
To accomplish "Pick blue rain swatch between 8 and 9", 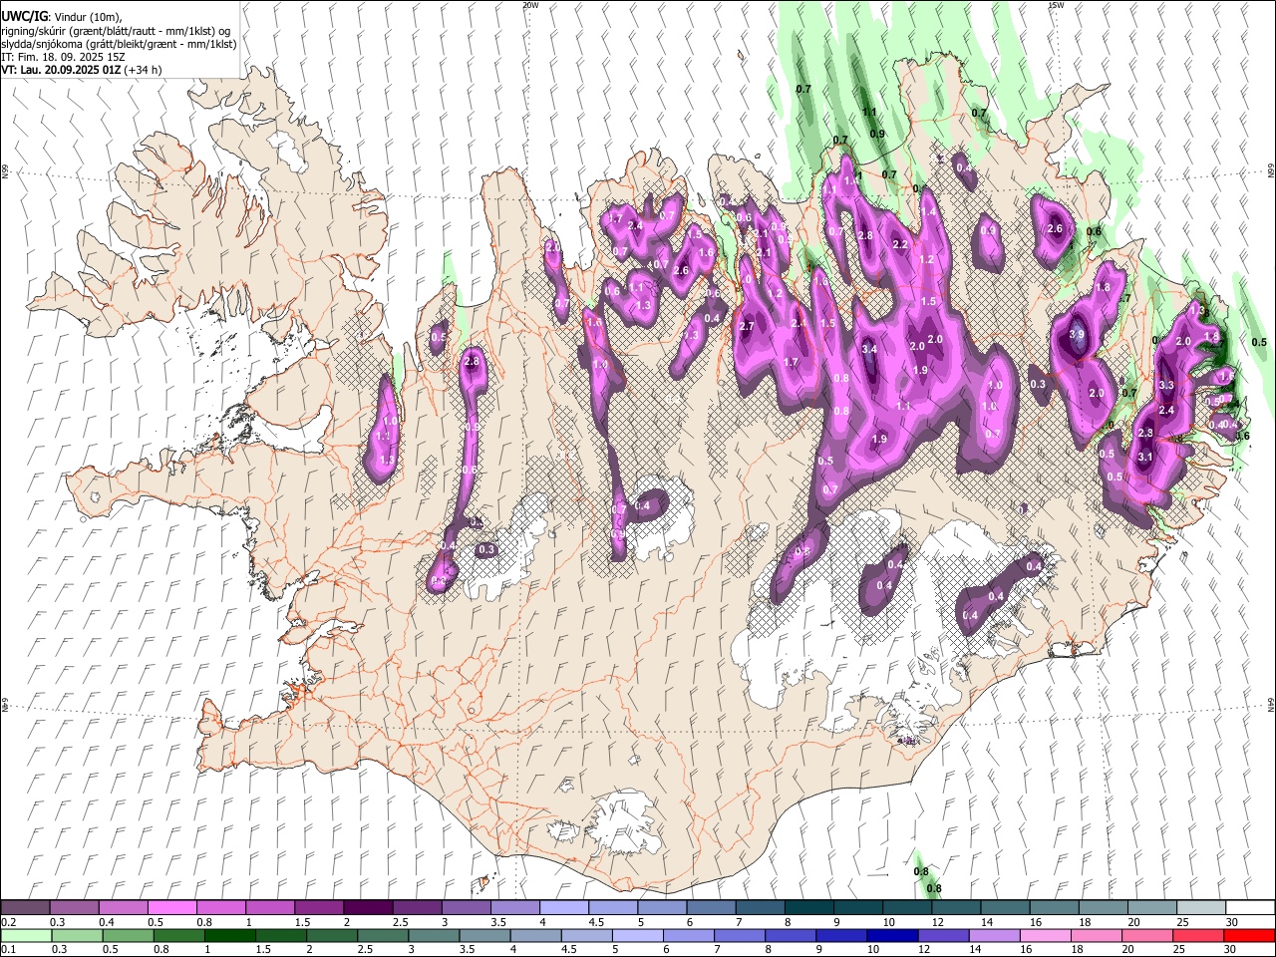I will (x=791, y=935).
